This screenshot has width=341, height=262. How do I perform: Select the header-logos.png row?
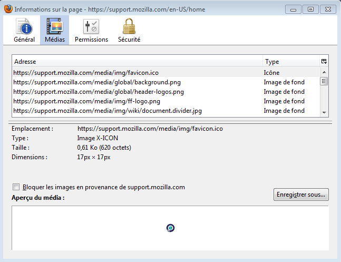[x=166, y=92]
